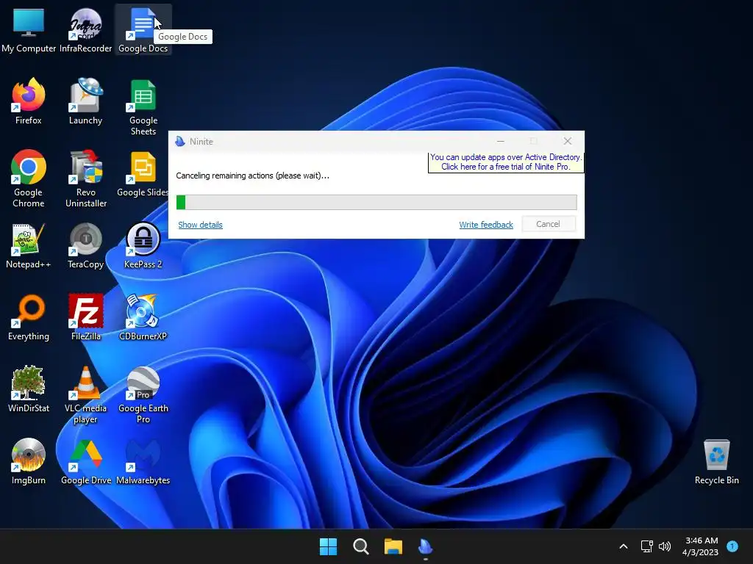Click the Ninite installation progress bar
Viewport: 753px width, 564px height.
(x=376, y=203)
